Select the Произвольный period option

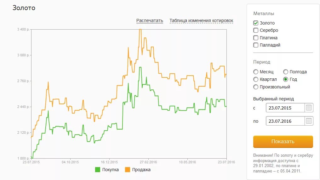coord(256,87)
